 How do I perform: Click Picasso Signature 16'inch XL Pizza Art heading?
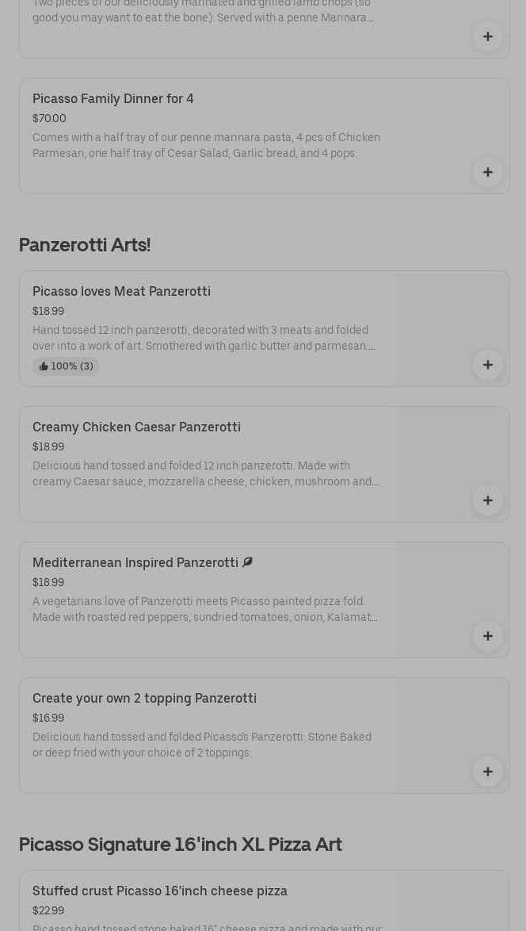180,845
